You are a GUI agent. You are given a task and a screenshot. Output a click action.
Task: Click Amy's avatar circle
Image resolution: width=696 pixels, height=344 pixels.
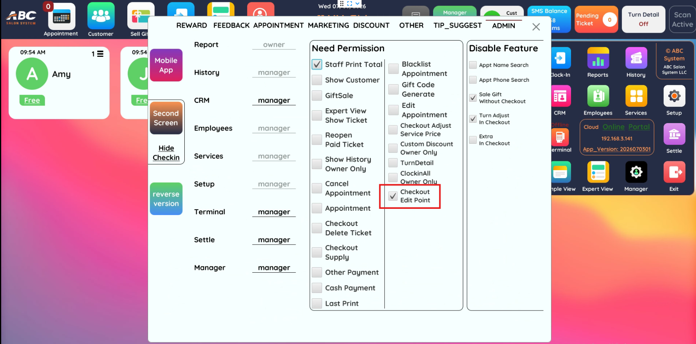point(32,74)
